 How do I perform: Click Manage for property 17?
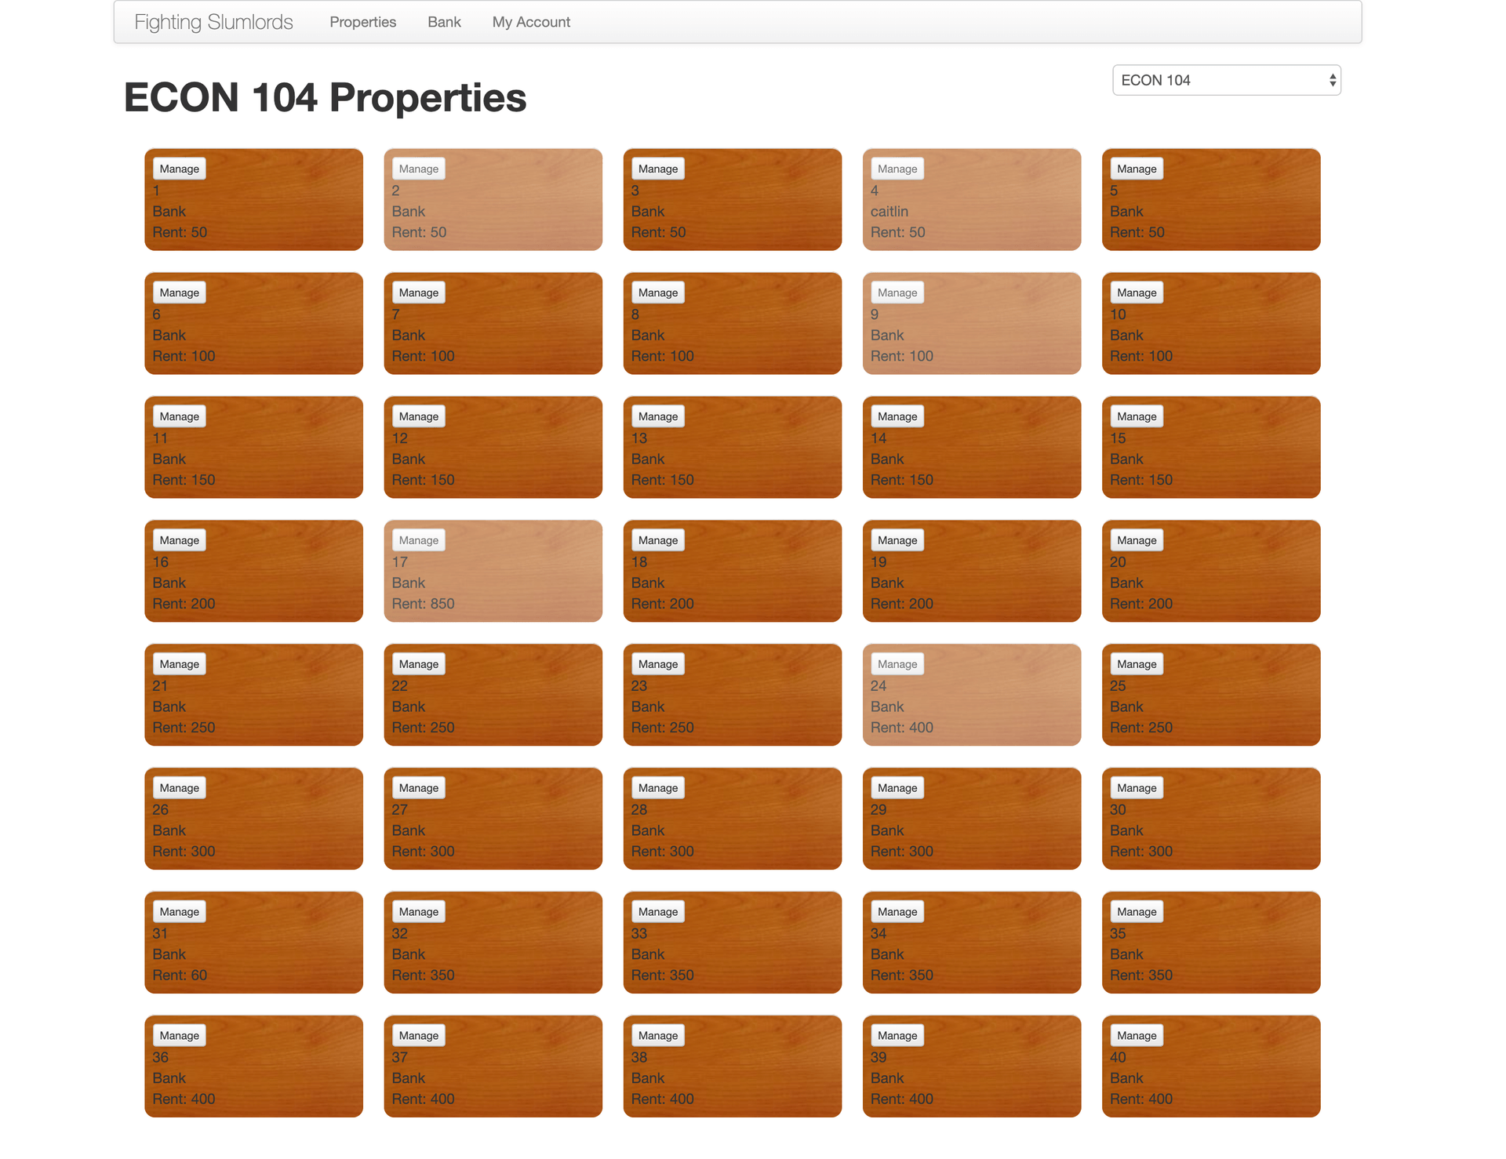[x=418, y=540]
